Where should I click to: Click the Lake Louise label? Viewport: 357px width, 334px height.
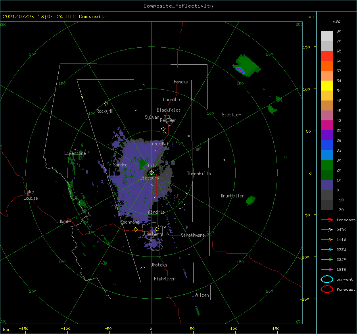coord(31,195)
